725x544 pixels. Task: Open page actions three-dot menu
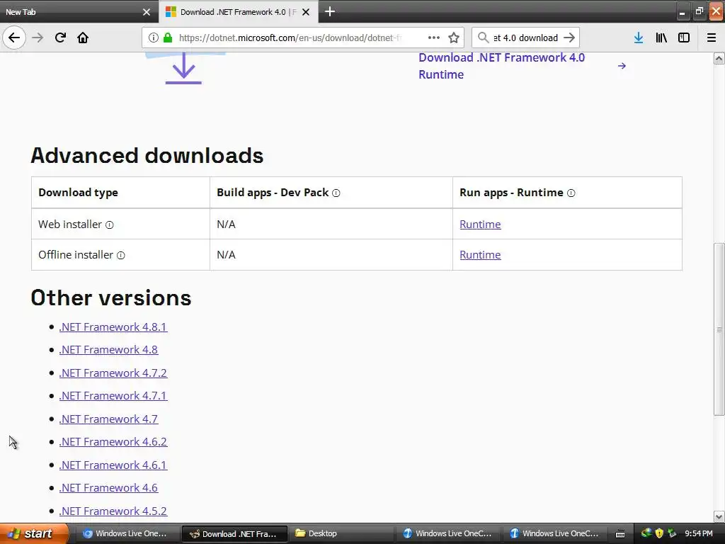coord(434,38)
